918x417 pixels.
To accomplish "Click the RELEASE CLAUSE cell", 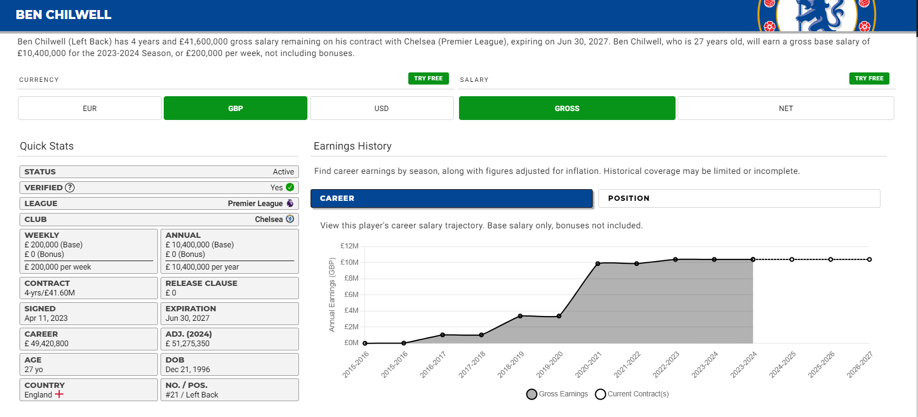I will [x=230, y=288].
